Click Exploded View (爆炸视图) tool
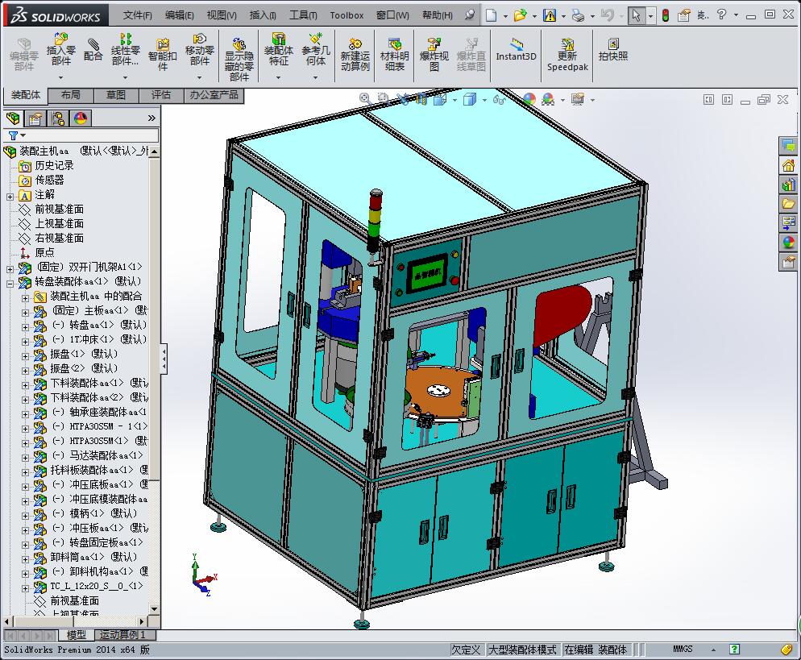The image size is (801, 660). click(434, 55)
